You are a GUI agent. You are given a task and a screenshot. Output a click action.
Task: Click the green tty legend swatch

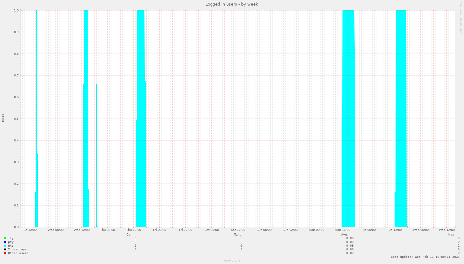click(5, 238)
